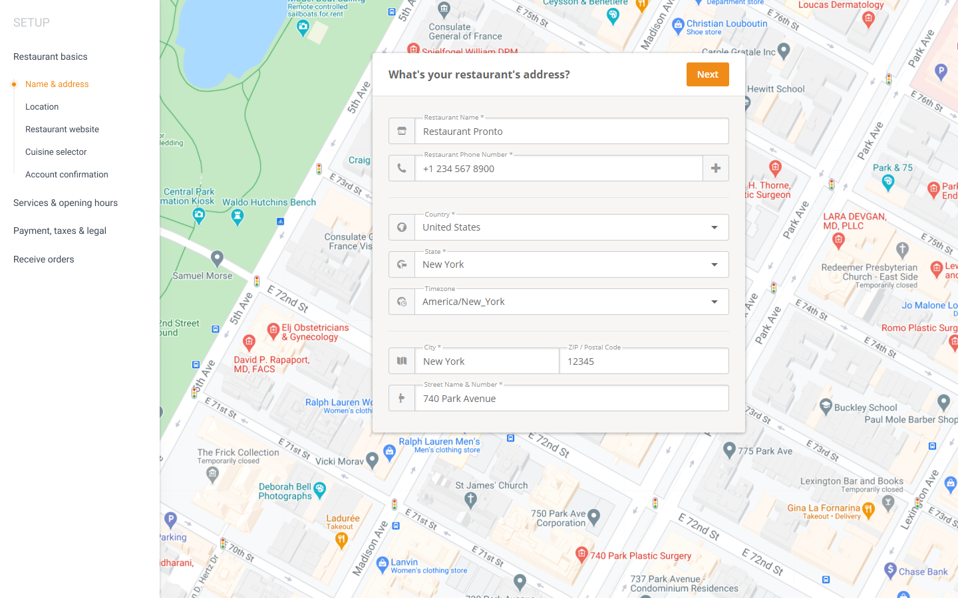Select Cuisine selector in the sidebar
The width and height of the screenshot is (958, 598).
(x=56, y=151)
